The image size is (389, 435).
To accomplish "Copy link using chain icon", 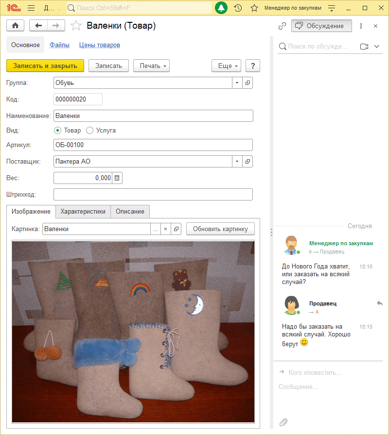I will 282,26.
